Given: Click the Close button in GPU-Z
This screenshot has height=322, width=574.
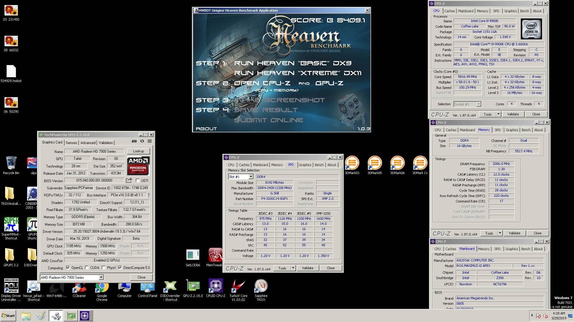Looking at the screenshot, I should (141, 277).
